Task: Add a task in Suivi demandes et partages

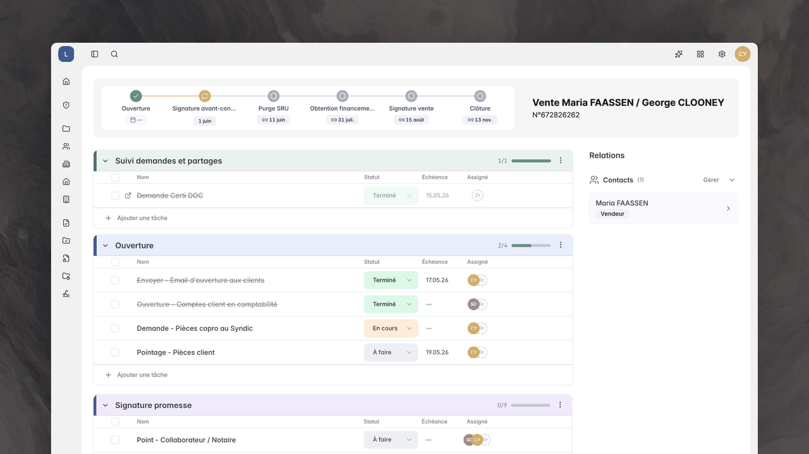Action: [136, 218]
